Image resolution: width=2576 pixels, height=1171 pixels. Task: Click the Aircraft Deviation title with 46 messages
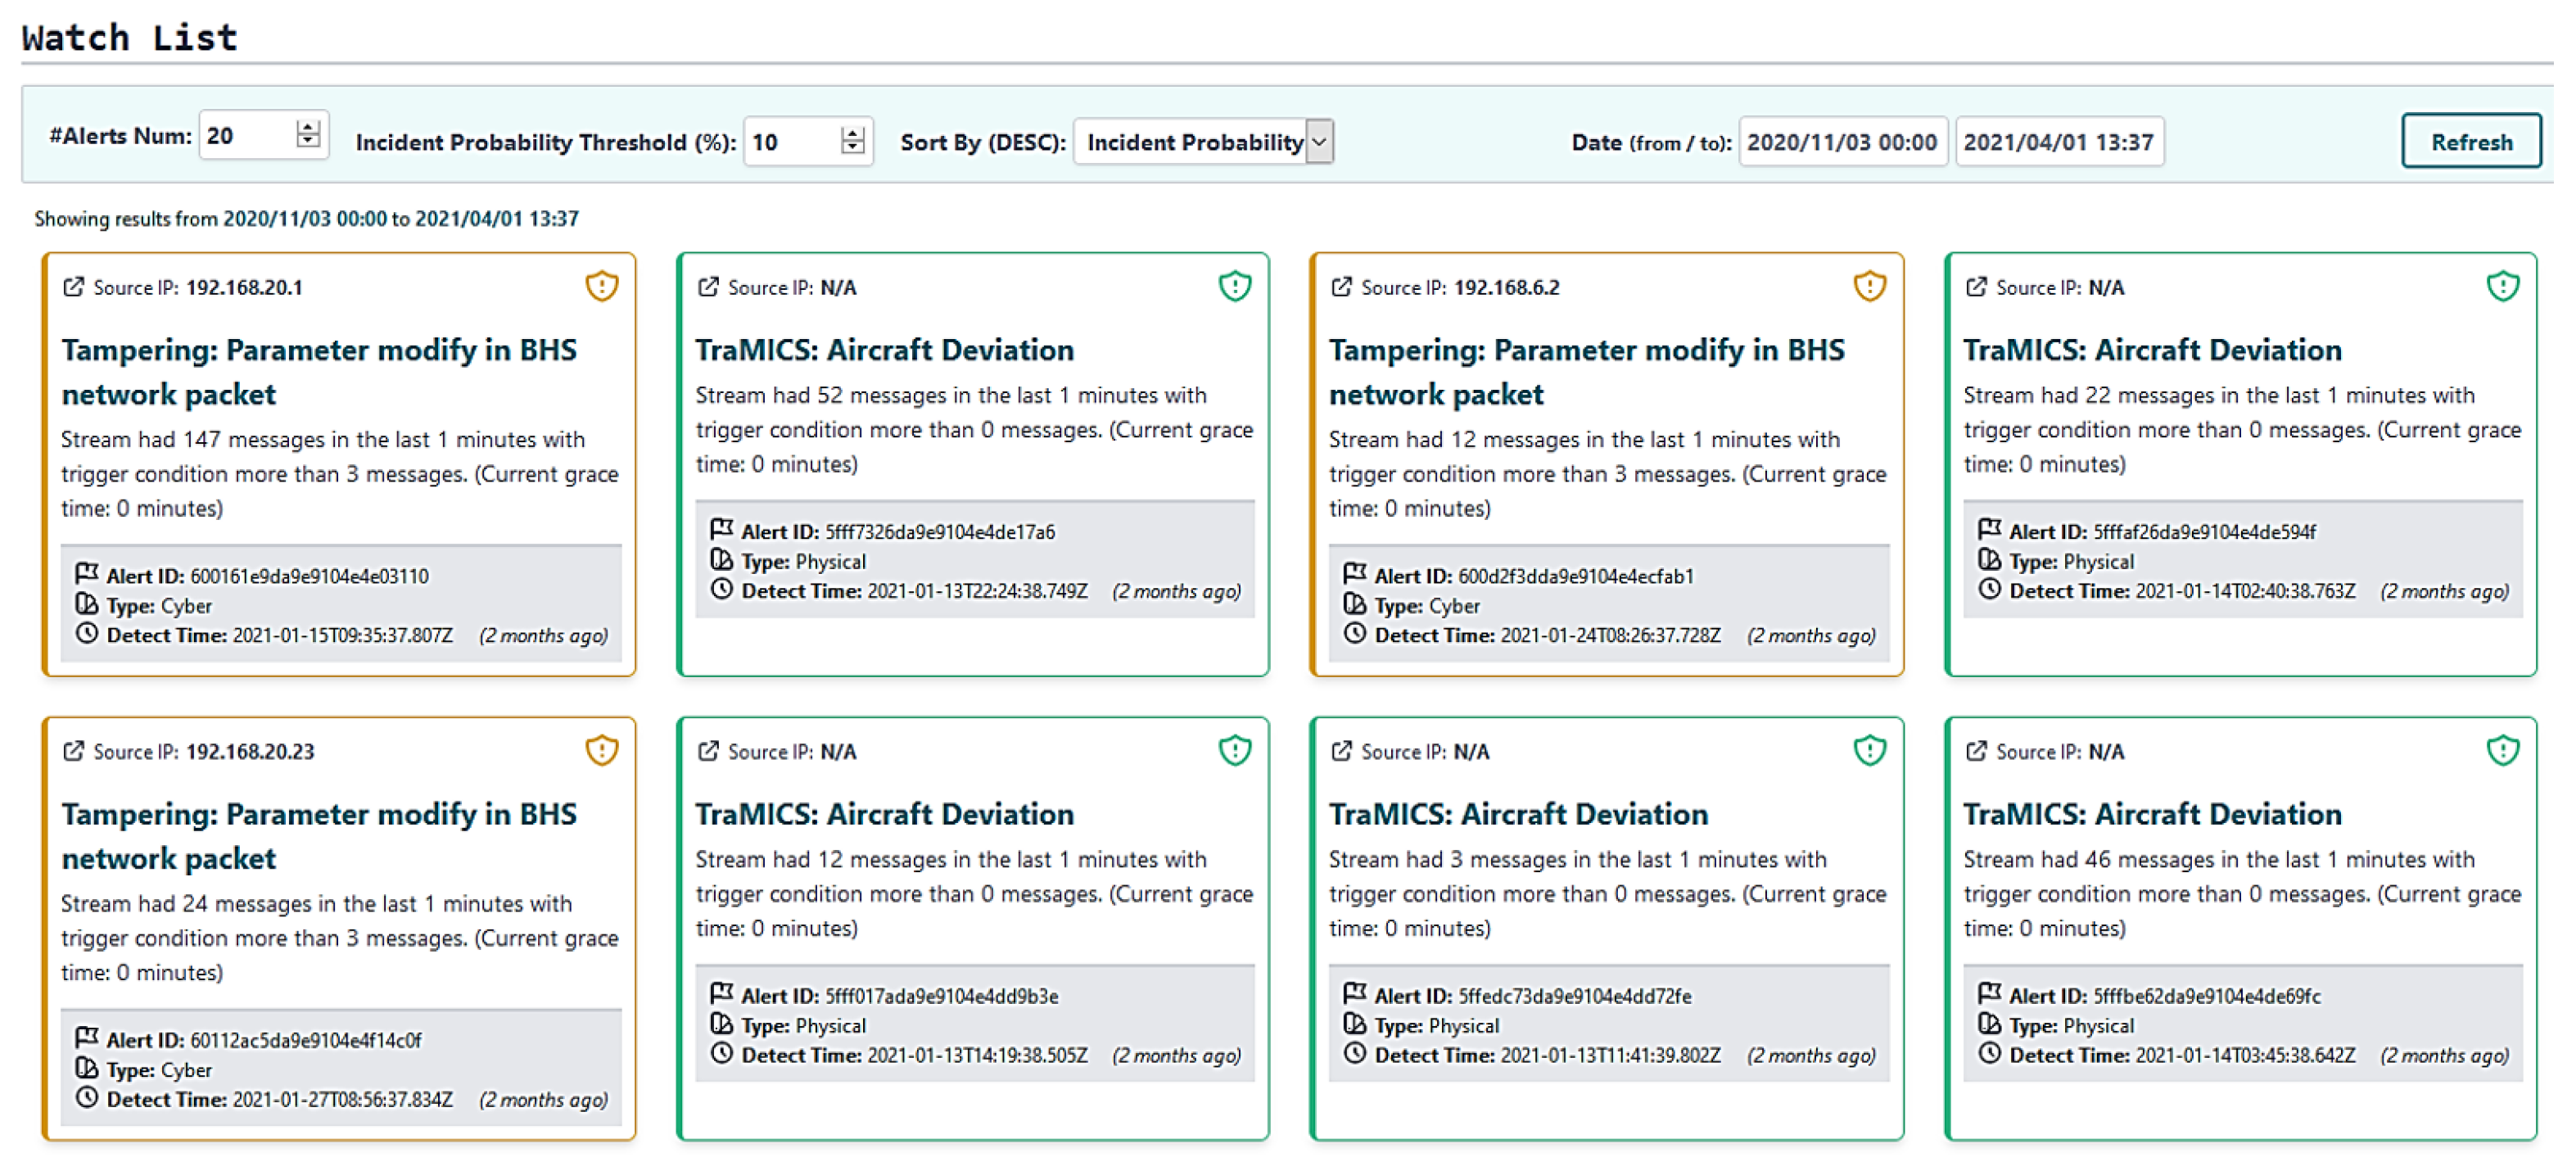(x=2151, y=814)
